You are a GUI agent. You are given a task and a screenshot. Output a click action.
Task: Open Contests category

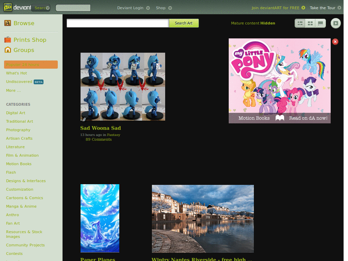tap(14, 254)
